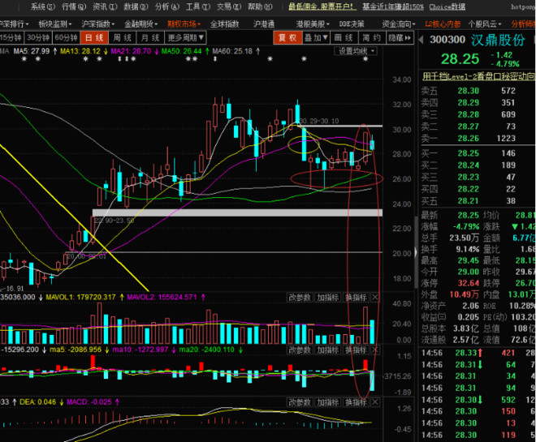Open the 分析(A) menu
The height and width of the screenshot is (442, 536).
click(x=166, y=6)
